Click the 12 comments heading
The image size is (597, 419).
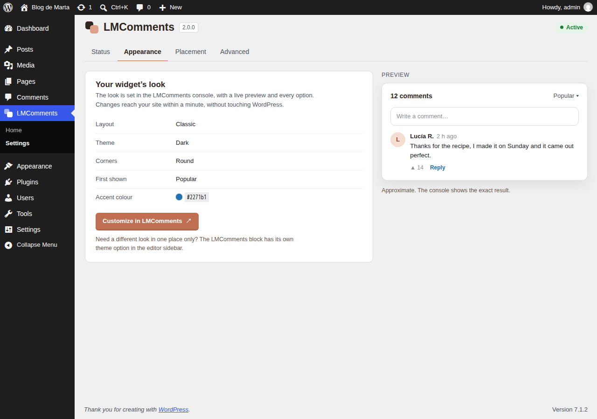pos(411,96)
